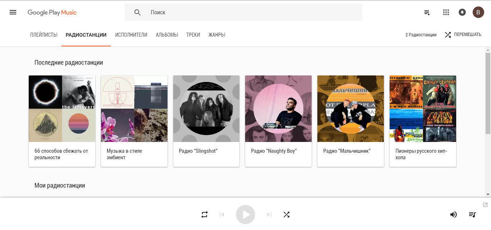Open the notifications bell
The height and width of the screenshot is (230, 491).
(x=462, y=12)
